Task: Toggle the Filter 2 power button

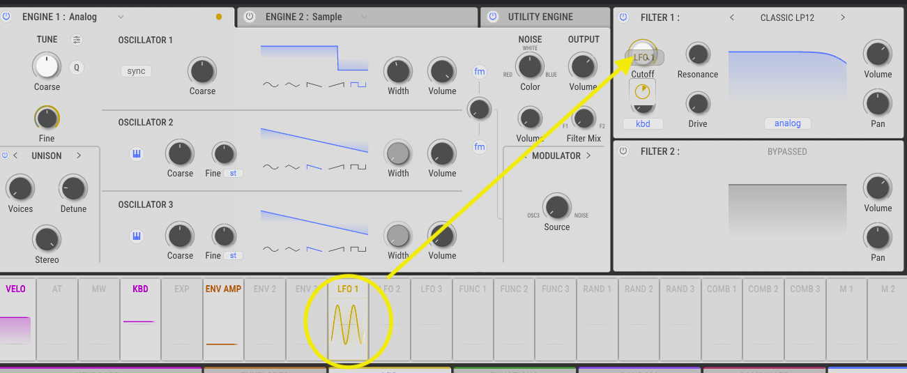Action: pos(624,151)
